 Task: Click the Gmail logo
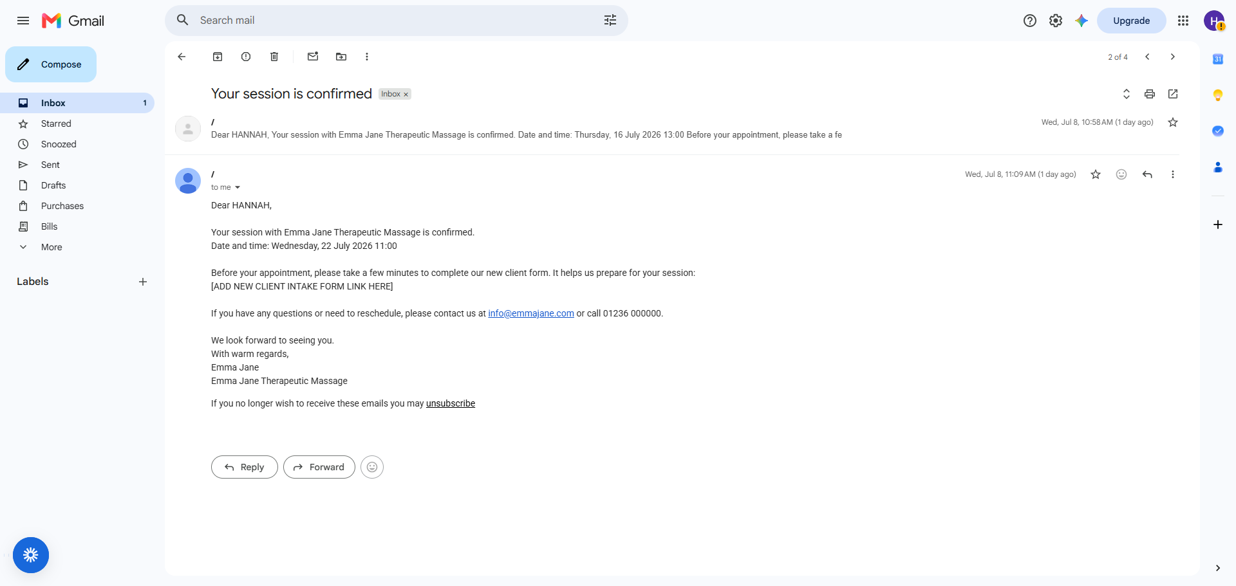[73, 21]
